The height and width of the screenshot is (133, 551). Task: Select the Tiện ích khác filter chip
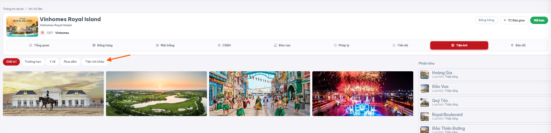click(95, 62)
